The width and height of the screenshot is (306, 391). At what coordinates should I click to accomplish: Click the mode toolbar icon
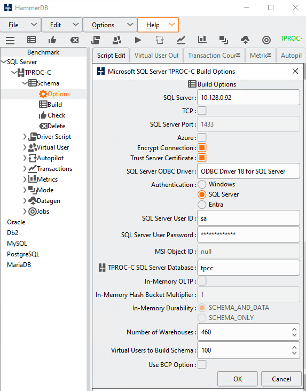tap(224, 40)
